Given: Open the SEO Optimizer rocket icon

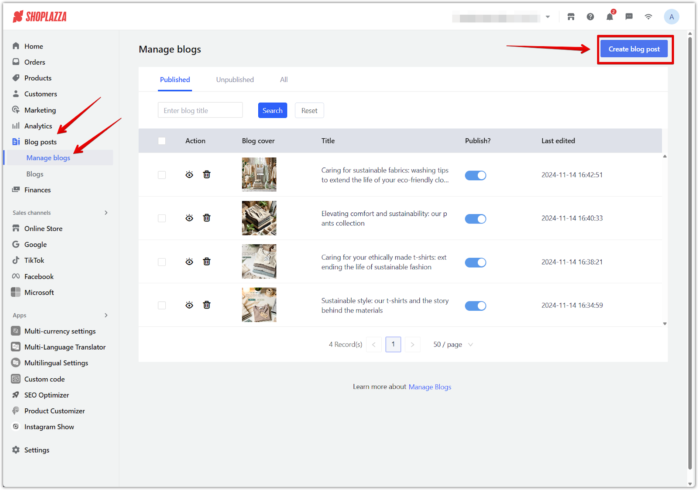Looking at the screenshot, I should pos(16,395).
